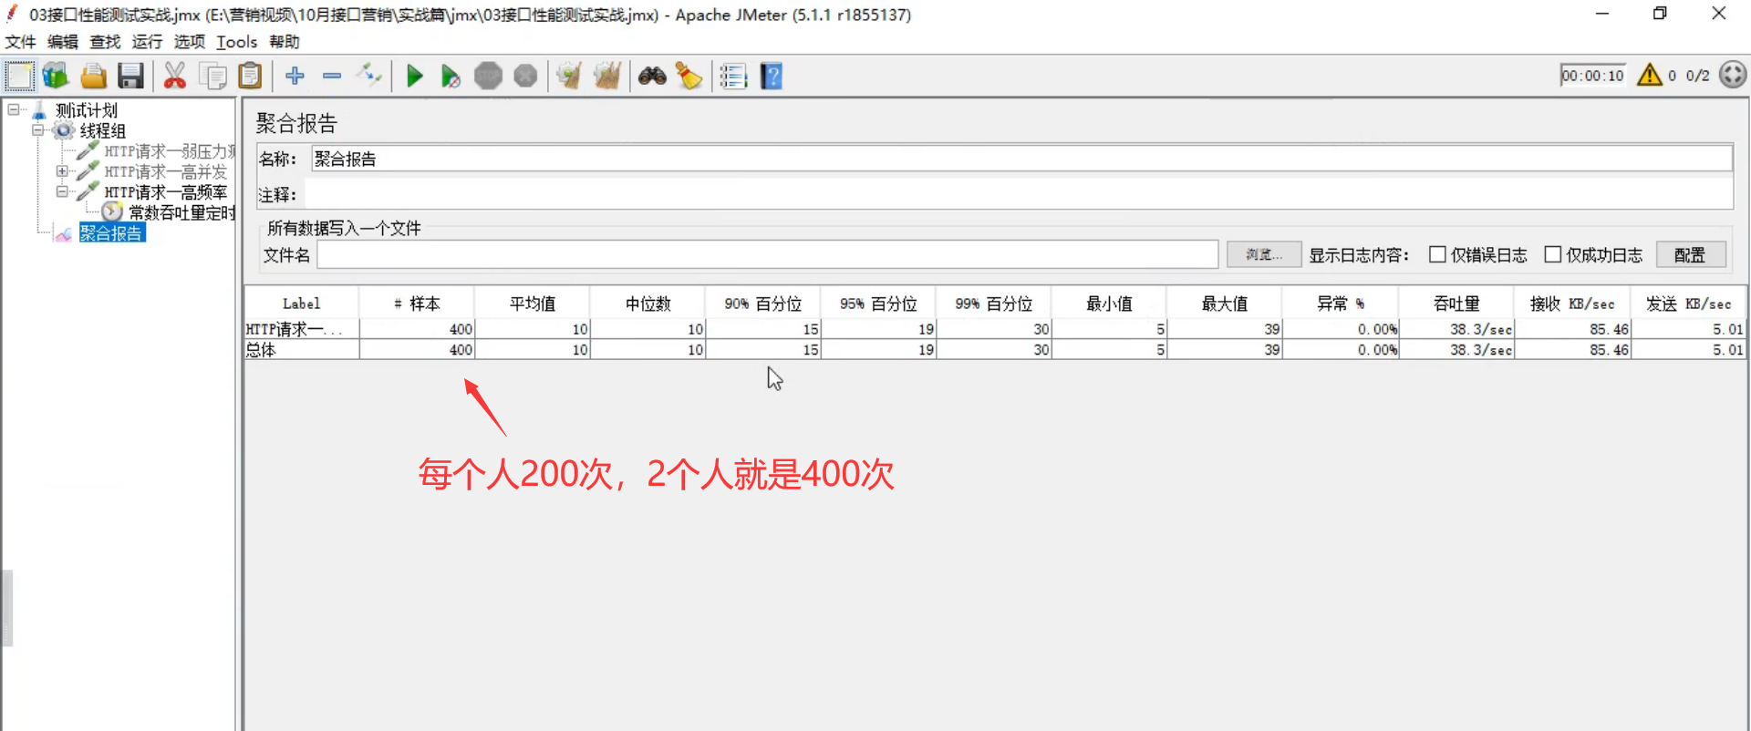This screenshot has width=1751, height=731.
Task: Select the 线程组 tree item
Action: 103,130
